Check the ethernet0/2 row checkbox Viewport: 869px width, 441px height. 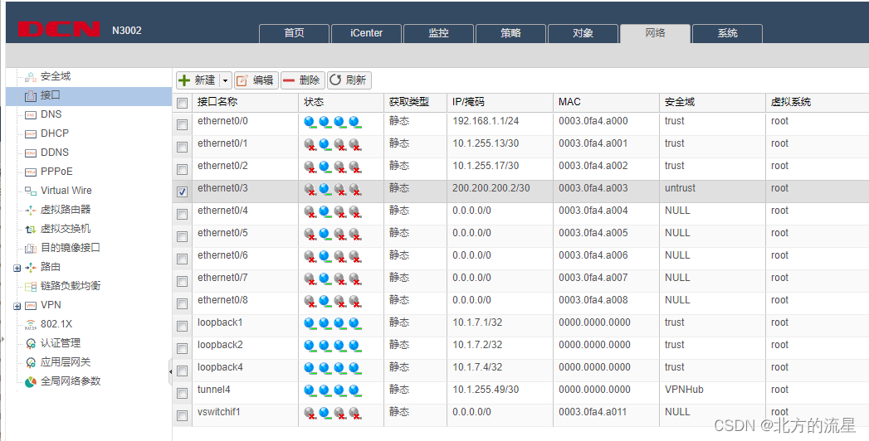click(182, 169)
